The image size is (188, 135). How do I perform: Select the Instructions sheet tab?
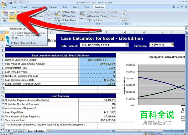tap(19, 131)
